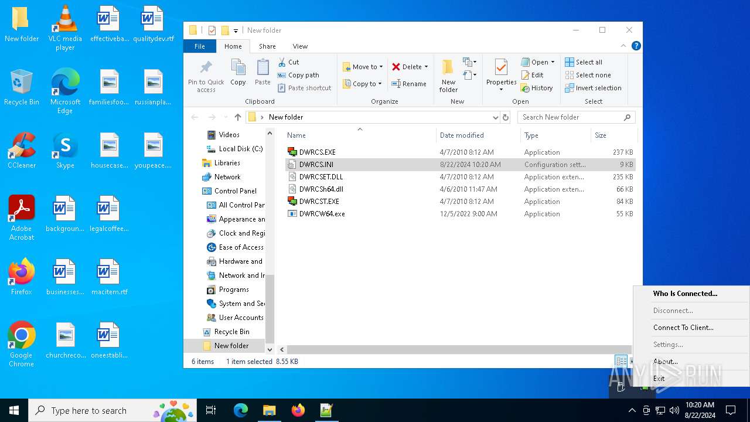Click the Search New folder field
The image size is (750, 422).
point(576,117)
